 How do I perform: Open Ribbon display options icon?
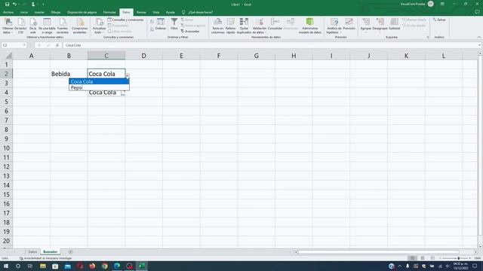[x=442, y=4]
